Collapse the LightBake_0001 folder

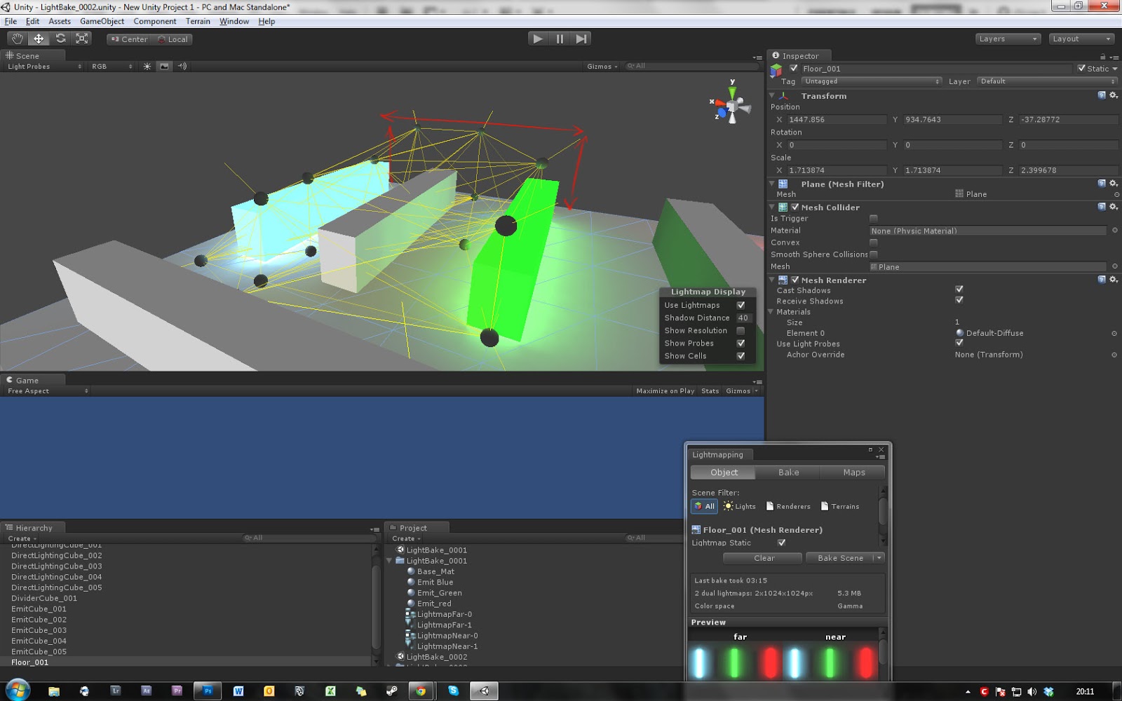[390, 561]
